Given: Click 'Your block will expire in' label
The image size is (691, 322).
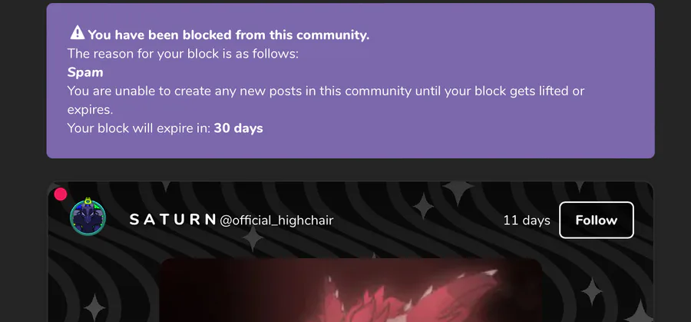Looking at the screenshot, I should 139,128.
